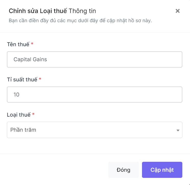Click the Tên thuế label
Viewport: 190px width, 185px height.
tap(18, 44)
